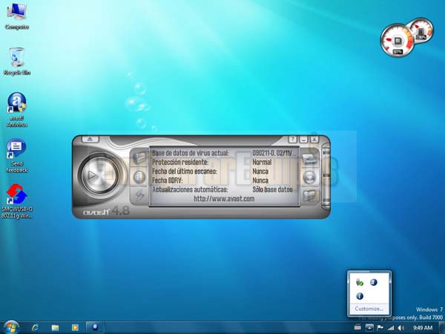Click blue 'i' ball icon above Customize
Screen dimensions: 445x334
pyautogui.click(x=360, y=296)
